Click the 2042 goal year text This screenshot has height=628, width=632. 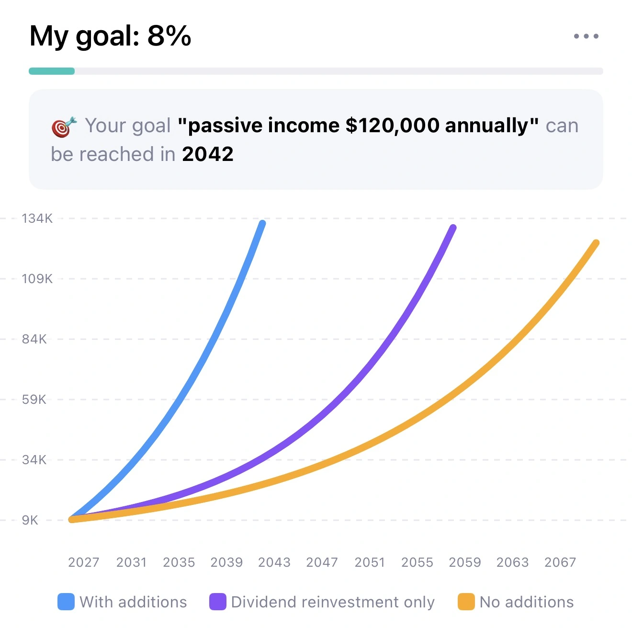[x=208, y=154]
